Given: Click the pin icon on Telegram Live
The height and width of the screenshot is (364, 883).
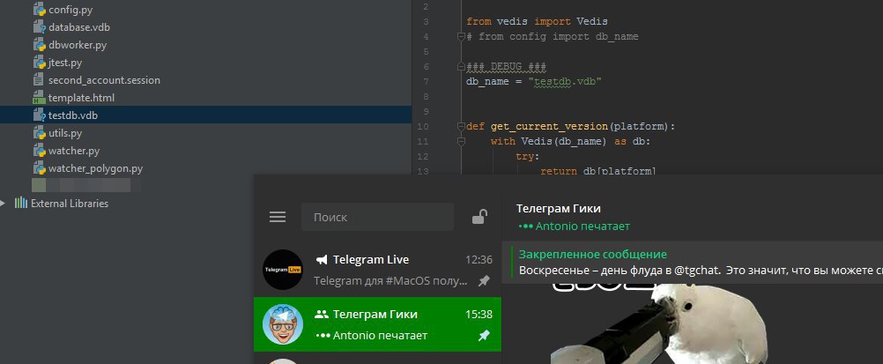Looking at the screenshot, I should click(x=484, y=280).
